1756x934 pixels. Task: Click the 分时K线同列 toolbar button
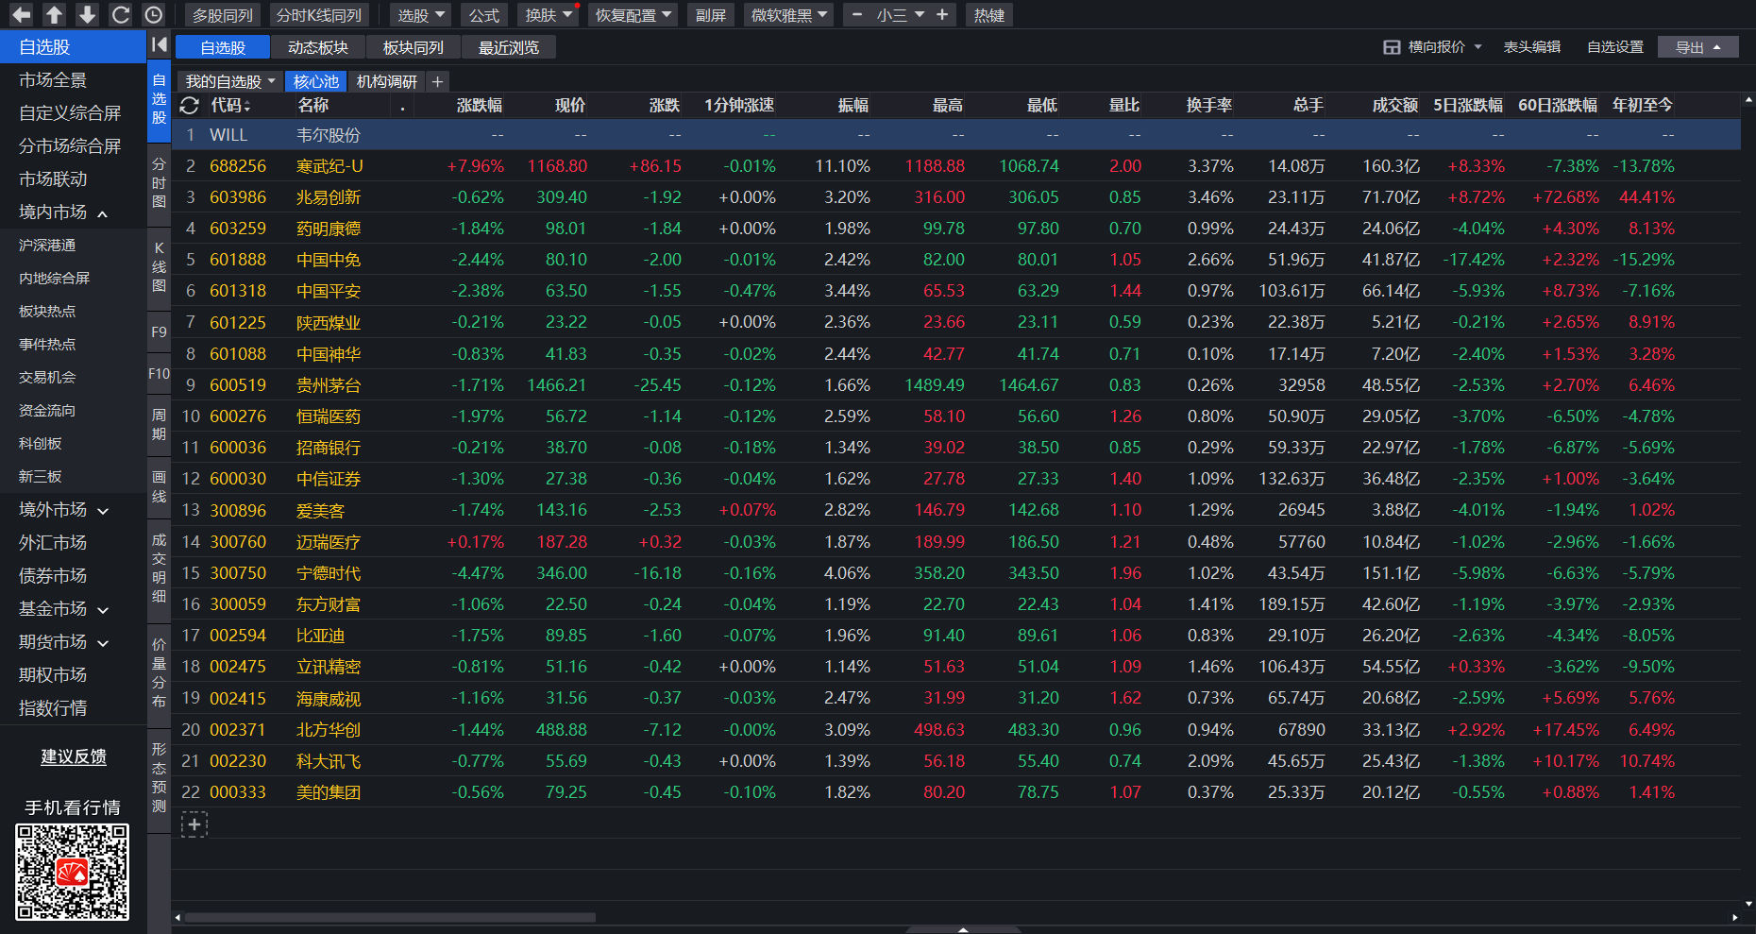point(319,15)
